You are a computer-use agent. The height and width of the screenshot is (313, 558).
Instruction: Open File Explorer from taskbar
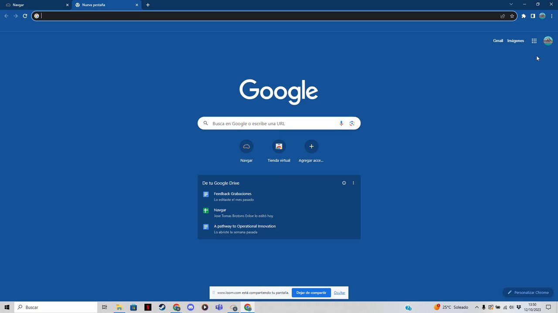click(x=119, y=307)
